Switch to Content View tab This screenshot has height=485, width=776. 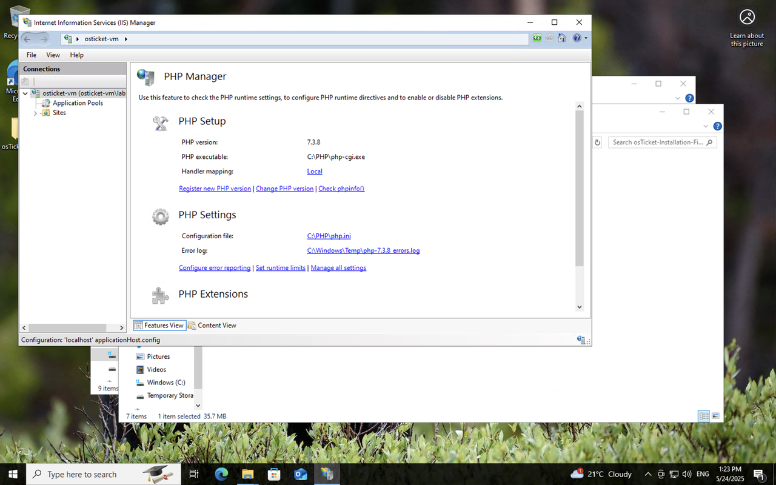[212, 326]
